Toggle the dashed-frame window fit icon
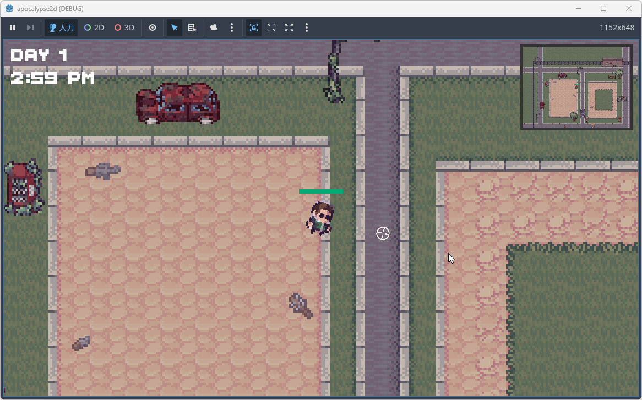Screen dimensions: 642x400 [271, 28]
